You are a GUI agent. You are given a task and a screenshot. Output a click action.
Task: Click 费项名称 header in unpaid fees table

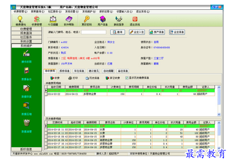(x=95, y=87)
